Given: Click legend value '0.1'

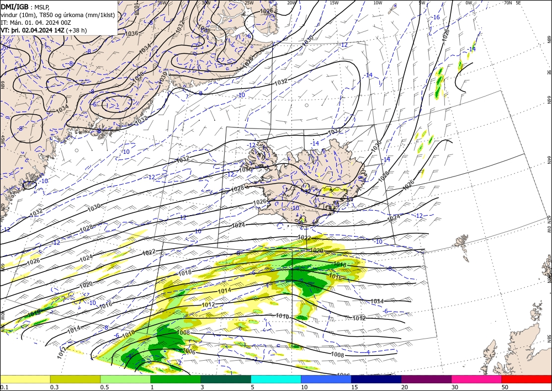Looking at the screenshot, I should pyautogui.click(x=4, y=387).
